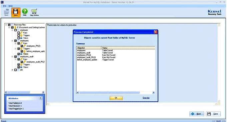Click summary list scroll right arrow

point(154,92)
